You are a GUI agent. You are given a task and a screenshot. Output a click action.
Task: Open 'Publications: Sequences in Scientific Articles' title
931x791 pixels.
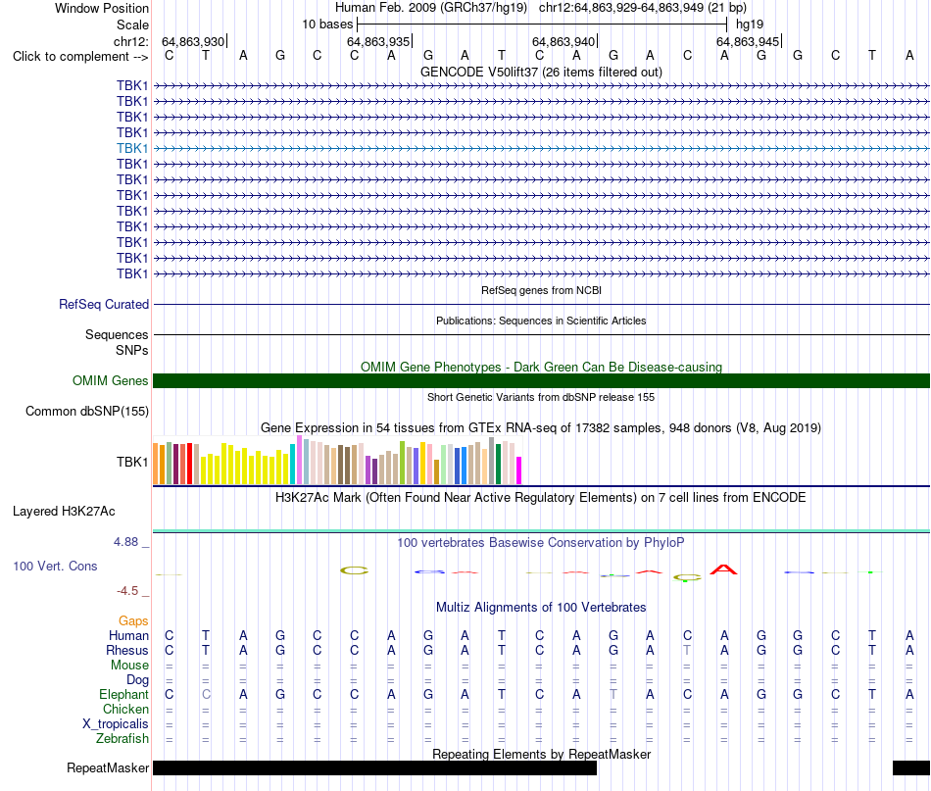[541, 321]
